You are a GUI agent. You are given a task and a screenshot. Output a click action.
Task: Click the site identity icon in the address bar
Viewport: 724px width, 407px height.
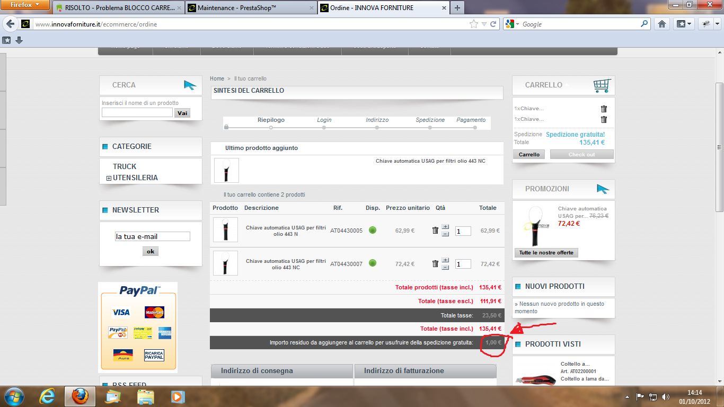click(x=25, y=24)
